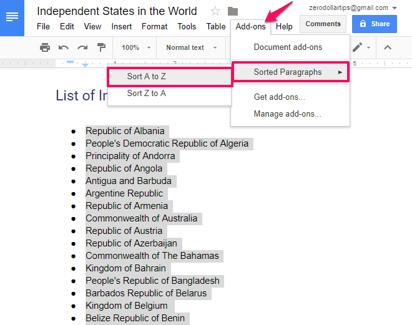Choose Sort A to Z

coord(170,76)
